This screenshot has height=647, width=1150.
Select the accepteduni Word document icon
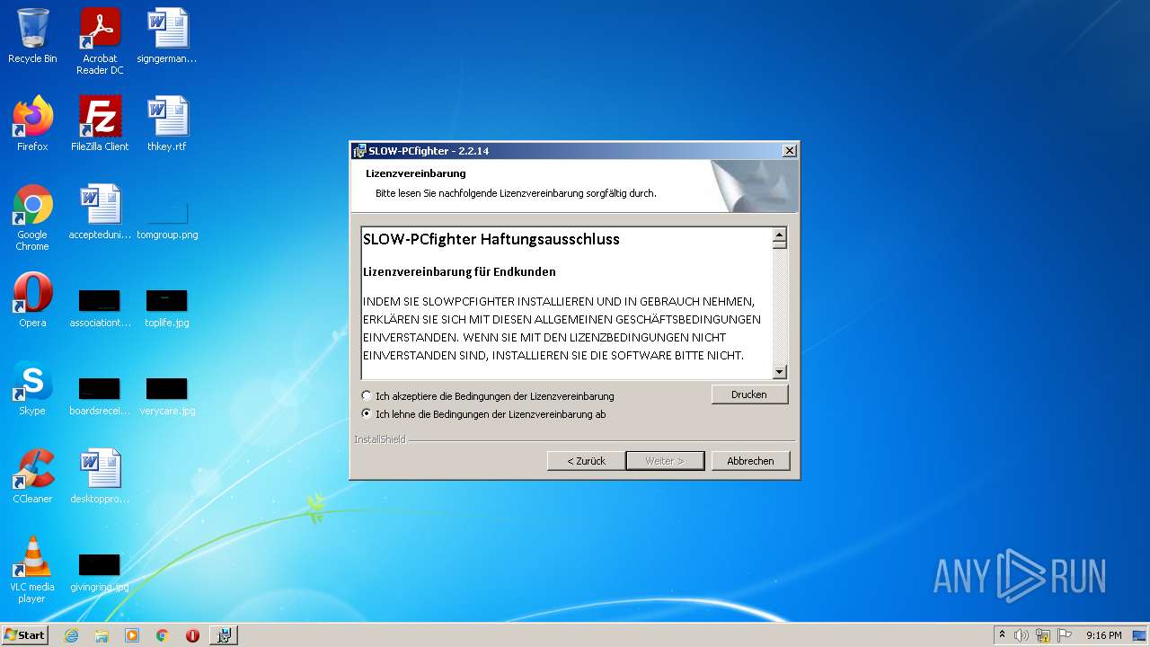pos(100,212)
